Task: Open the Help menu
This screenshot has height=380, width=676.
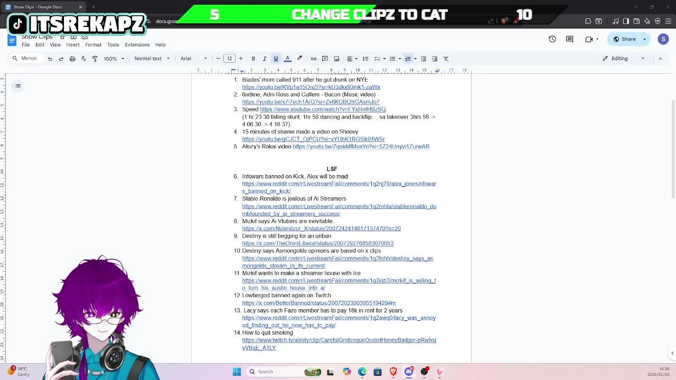Action: (x=160, y=45)
